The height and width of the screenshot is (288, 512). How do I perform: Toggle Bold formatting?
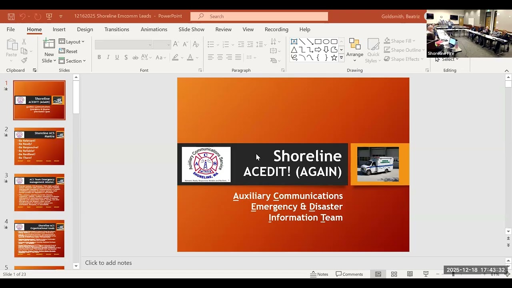(x=99, y=57)
